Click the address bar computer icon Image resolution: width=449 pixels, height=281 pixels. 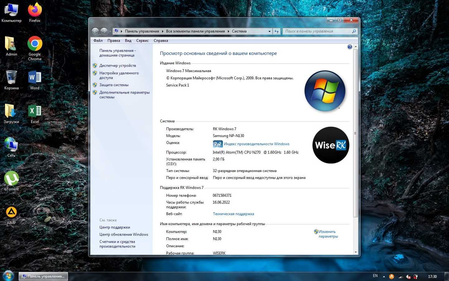point(116,31)
